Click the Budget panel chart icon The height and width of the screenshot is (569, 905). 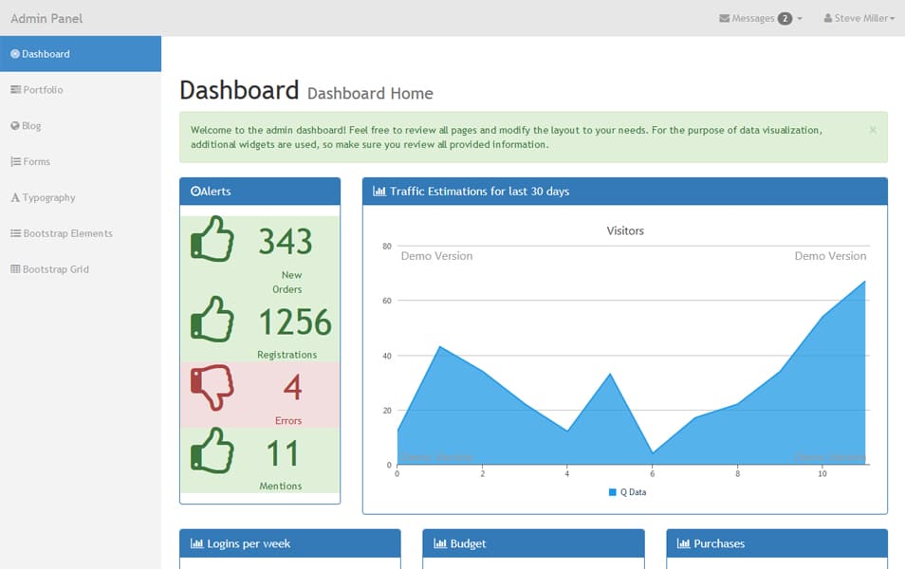coord(440,543)
